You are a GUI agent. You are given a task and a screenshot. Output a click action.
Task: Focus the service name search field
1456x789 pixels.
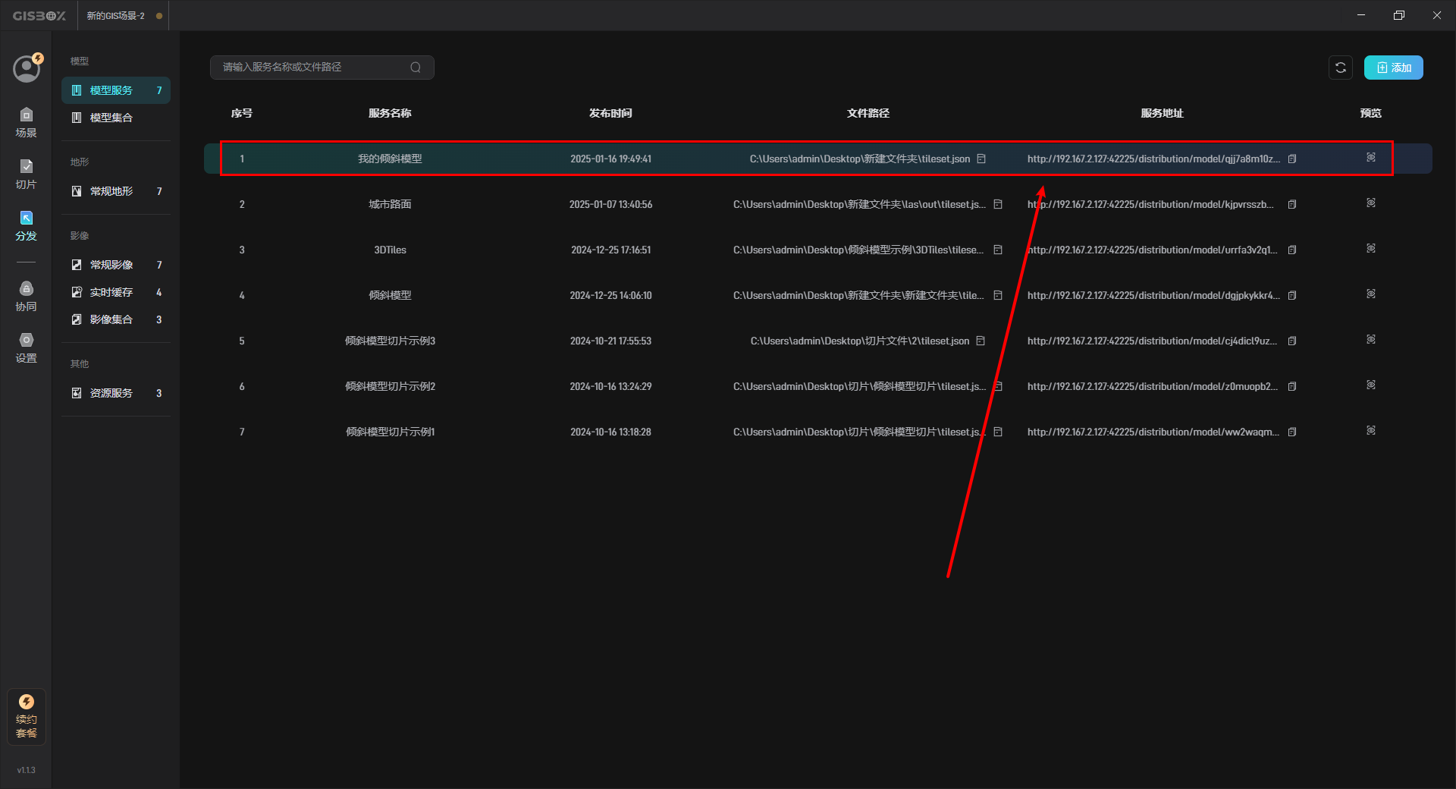pos(322,68)
